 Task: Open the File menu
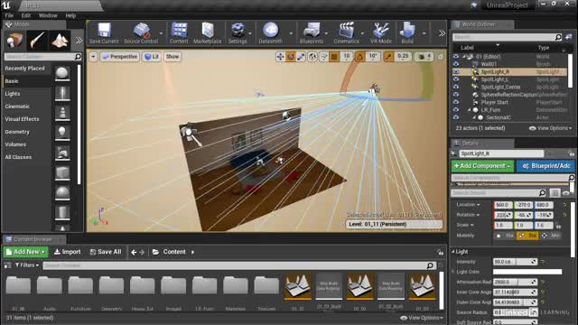click(9, 15)
